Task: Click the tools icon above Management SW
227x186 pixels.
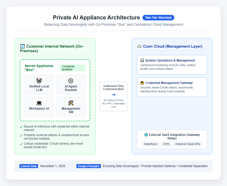Action: coord(71,103)
